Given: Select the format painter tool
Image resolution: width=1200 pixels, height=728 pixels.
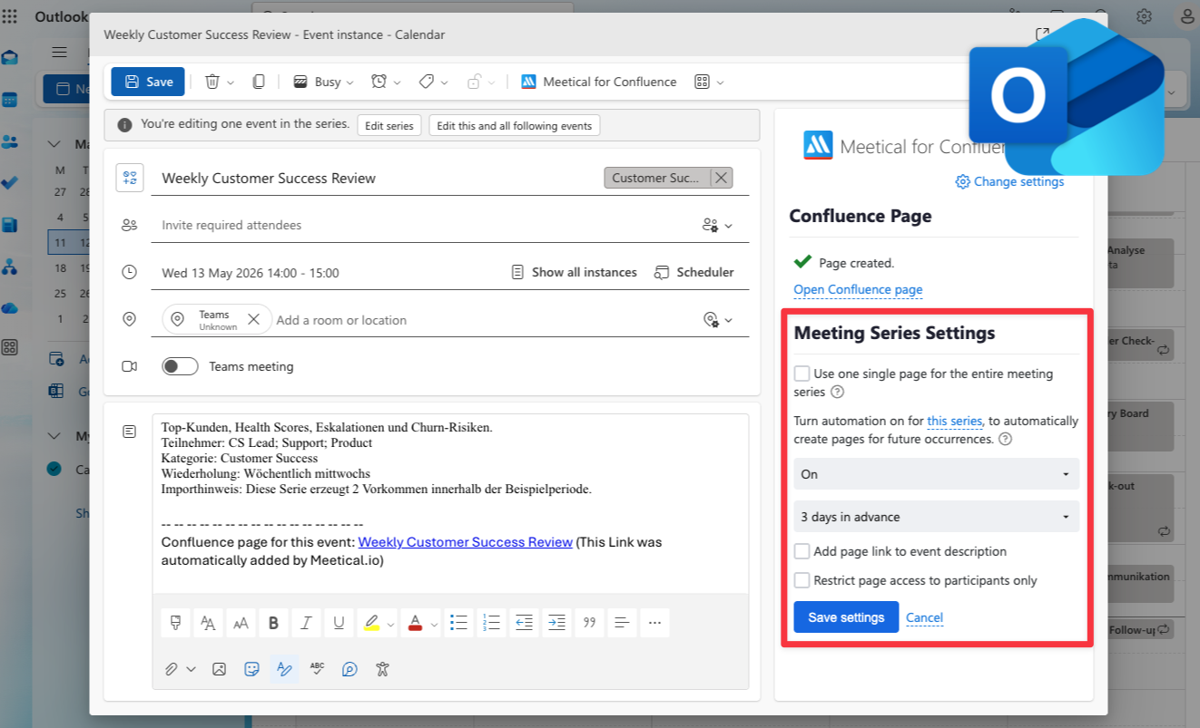Looking at the screenshot, I should (x=175, y=623).
